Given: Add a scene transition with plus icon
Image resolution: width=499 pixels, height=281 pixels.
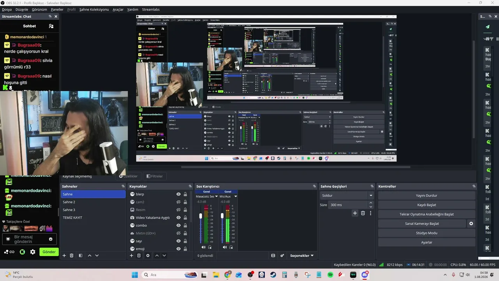Looking at the screenshot, I should pyautogui.click(x=355, y=213).
